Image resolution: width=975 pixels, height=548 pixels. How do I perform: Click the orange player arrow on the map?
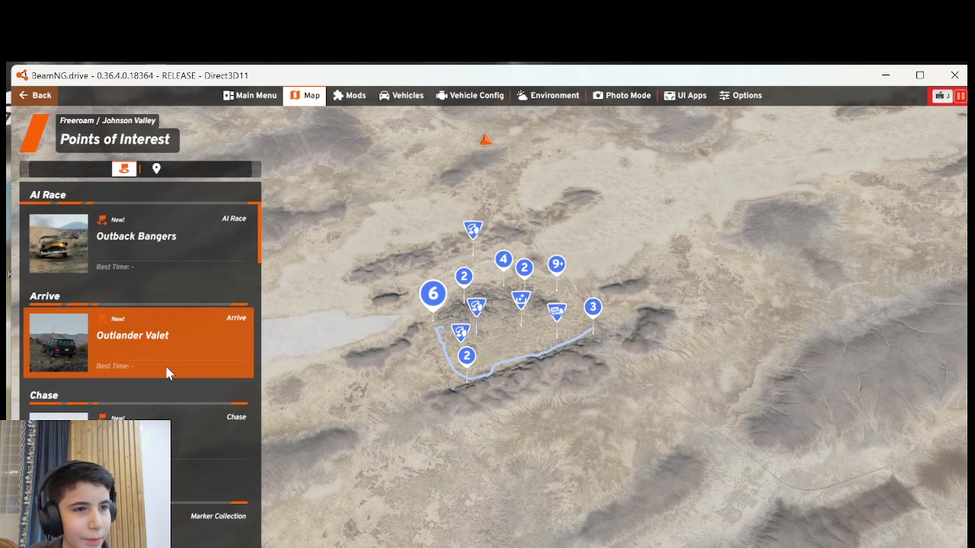pos(486,139)
